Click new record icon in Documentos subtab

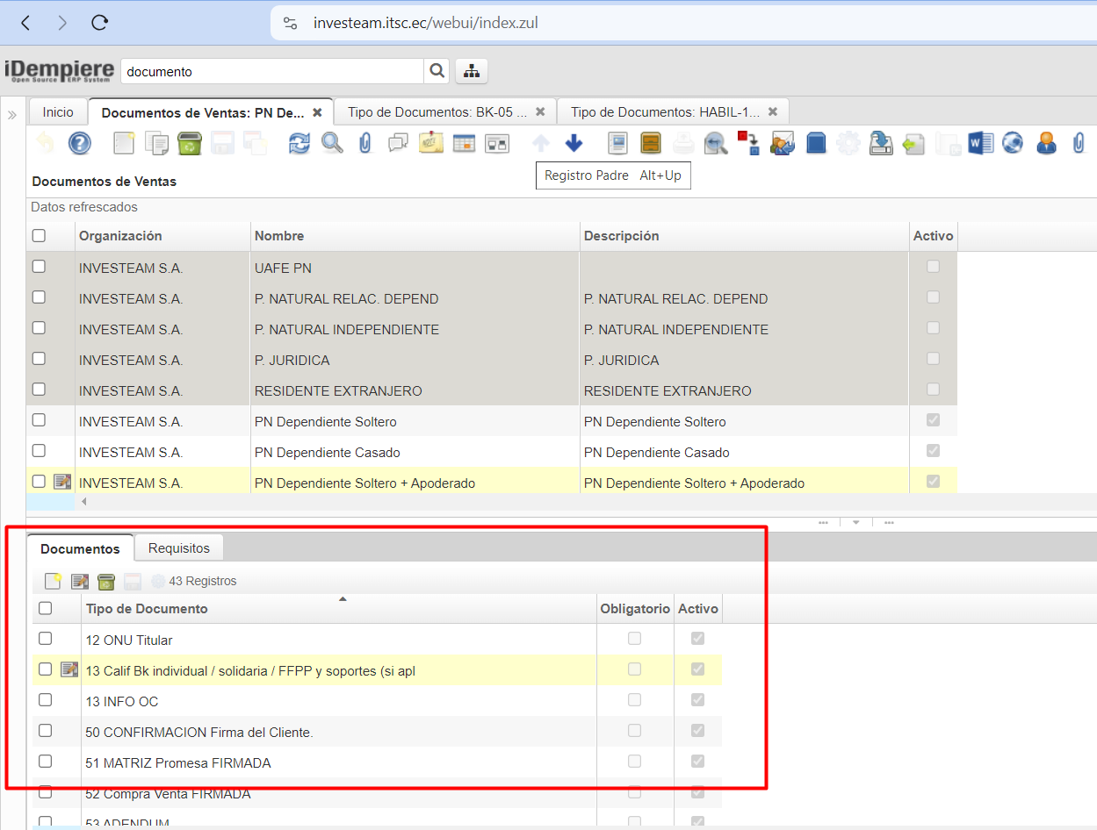[53, 581]
